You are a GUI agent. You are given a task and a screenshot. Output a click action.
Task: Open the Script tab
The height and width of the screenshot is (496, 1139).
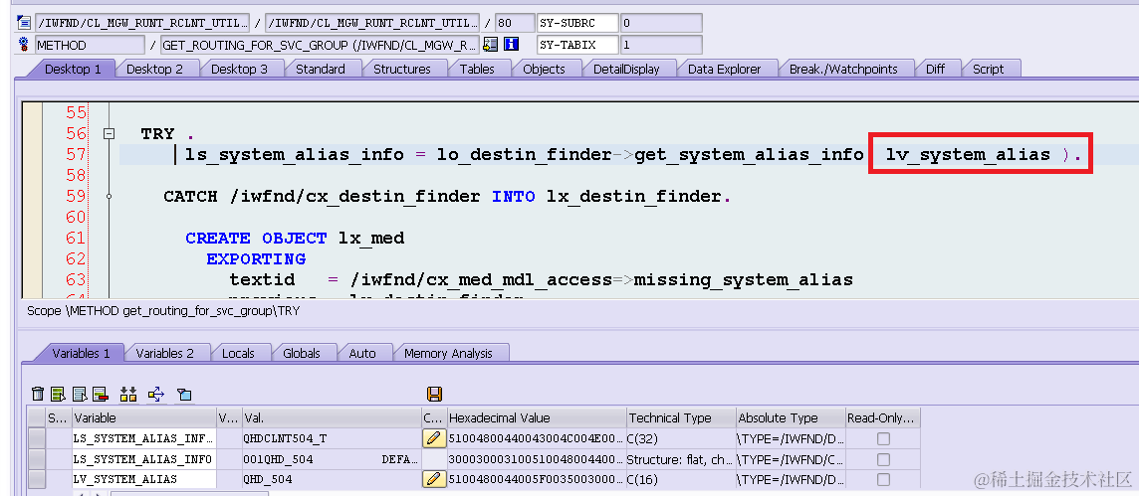pyautogui.click(x=988, y=69)
